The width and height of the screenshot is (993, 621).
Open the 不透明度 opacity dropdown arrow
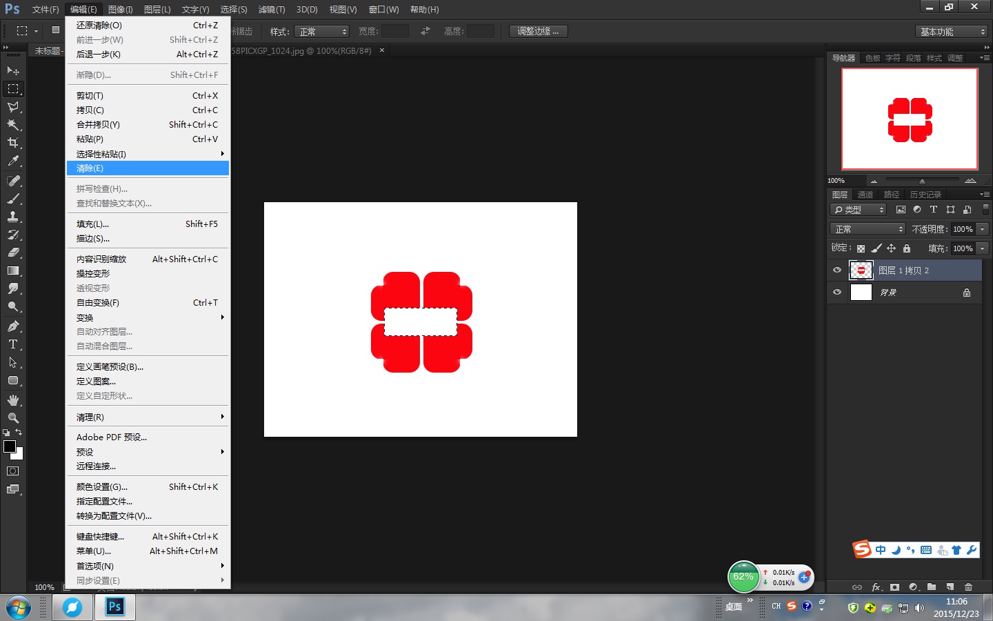click(983, 229)
